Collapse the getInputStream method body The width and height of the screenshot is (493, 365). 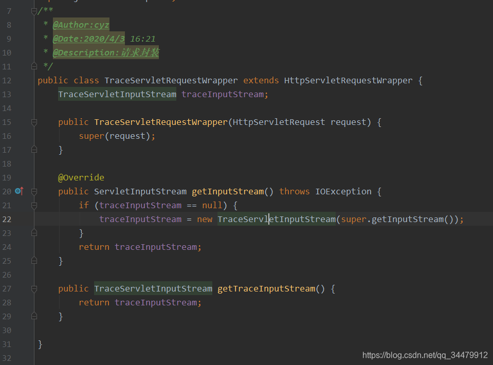pos(34,191)
